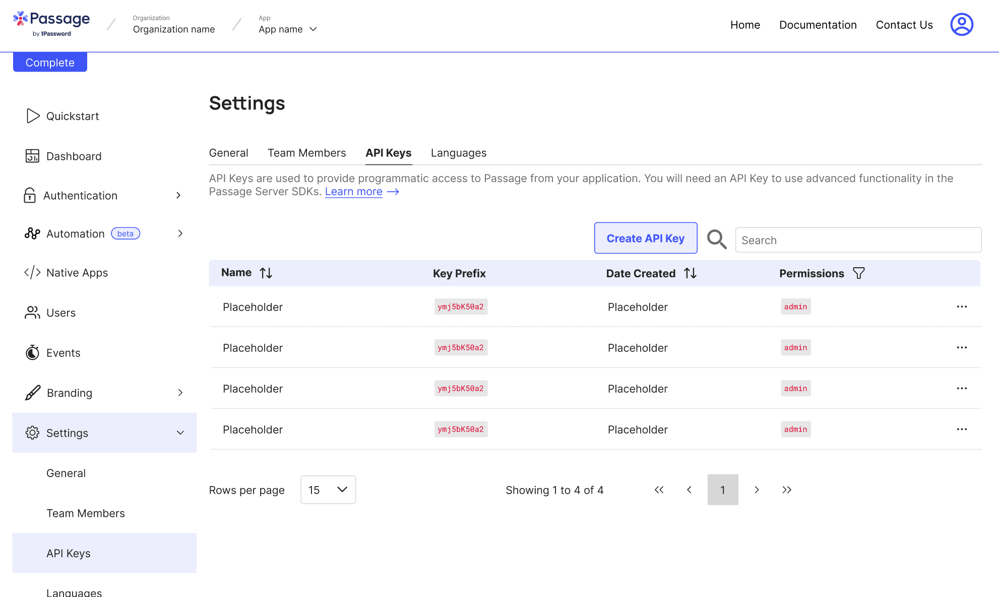This screenshot has height=597, width=999.
Task: Open the Rows per page selector
Action: coord(328,490)
